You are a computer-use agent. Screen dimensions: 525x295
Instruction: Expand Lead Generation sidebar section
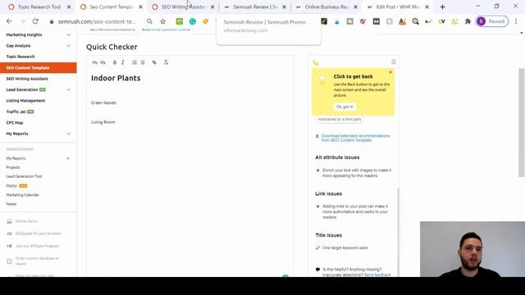coord(68,89)
